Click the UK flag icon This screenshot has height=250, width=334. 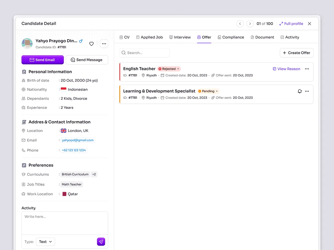(63, 131)
